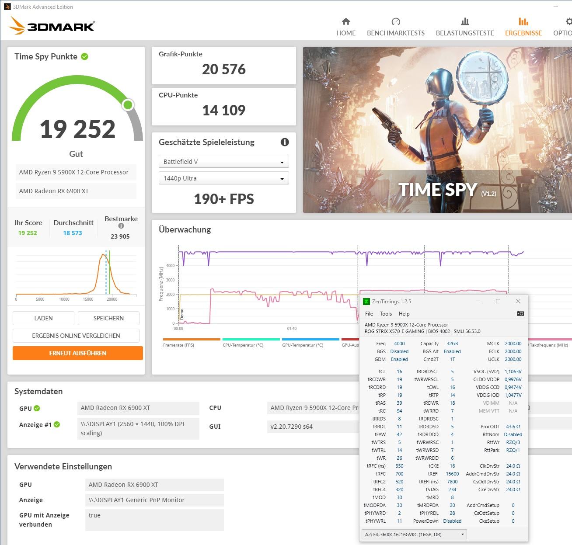Click the stress test bar chart icon
This screenshot has height=545, width=572.
pyautogui.click(x=465, y=21)
